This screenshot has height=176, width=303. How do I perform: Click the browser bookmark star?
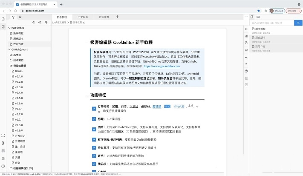pos(259,11)
